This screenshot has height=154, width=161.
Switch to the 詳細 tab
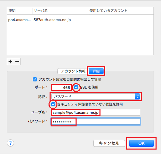(x=96, y=71)
